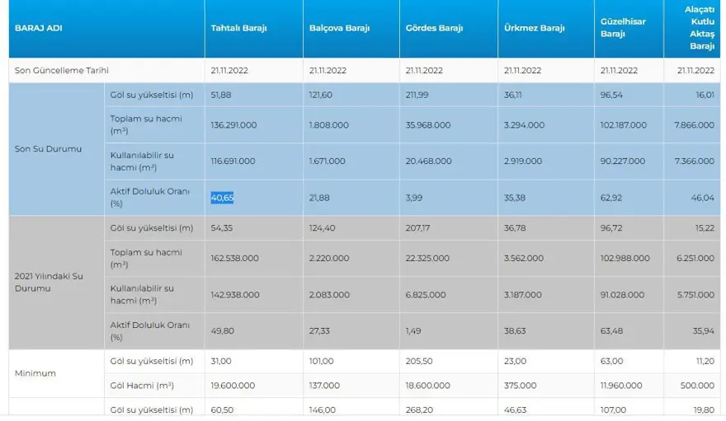
Task: Click Balçova 2021 fill rate value 27,33
Action: pos(320,330)
